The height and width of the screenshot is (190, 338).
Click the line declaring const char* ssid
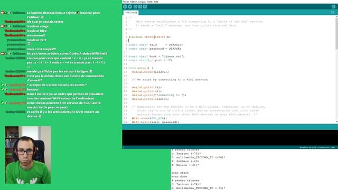click(156, 45)
